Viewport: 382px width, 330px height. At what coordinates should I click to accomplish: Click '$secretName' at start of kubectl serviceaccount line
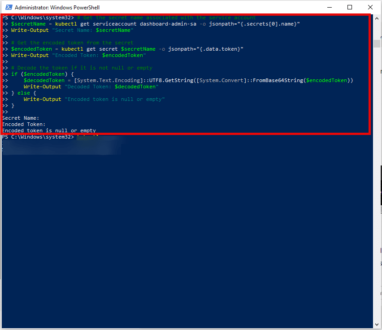tap(28, 24)
